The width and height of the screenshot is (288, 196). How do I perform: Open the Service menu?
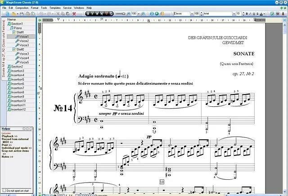click(67, 8)
